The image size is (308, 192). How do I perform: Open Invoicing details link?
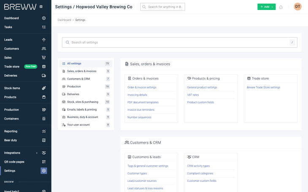137,95
